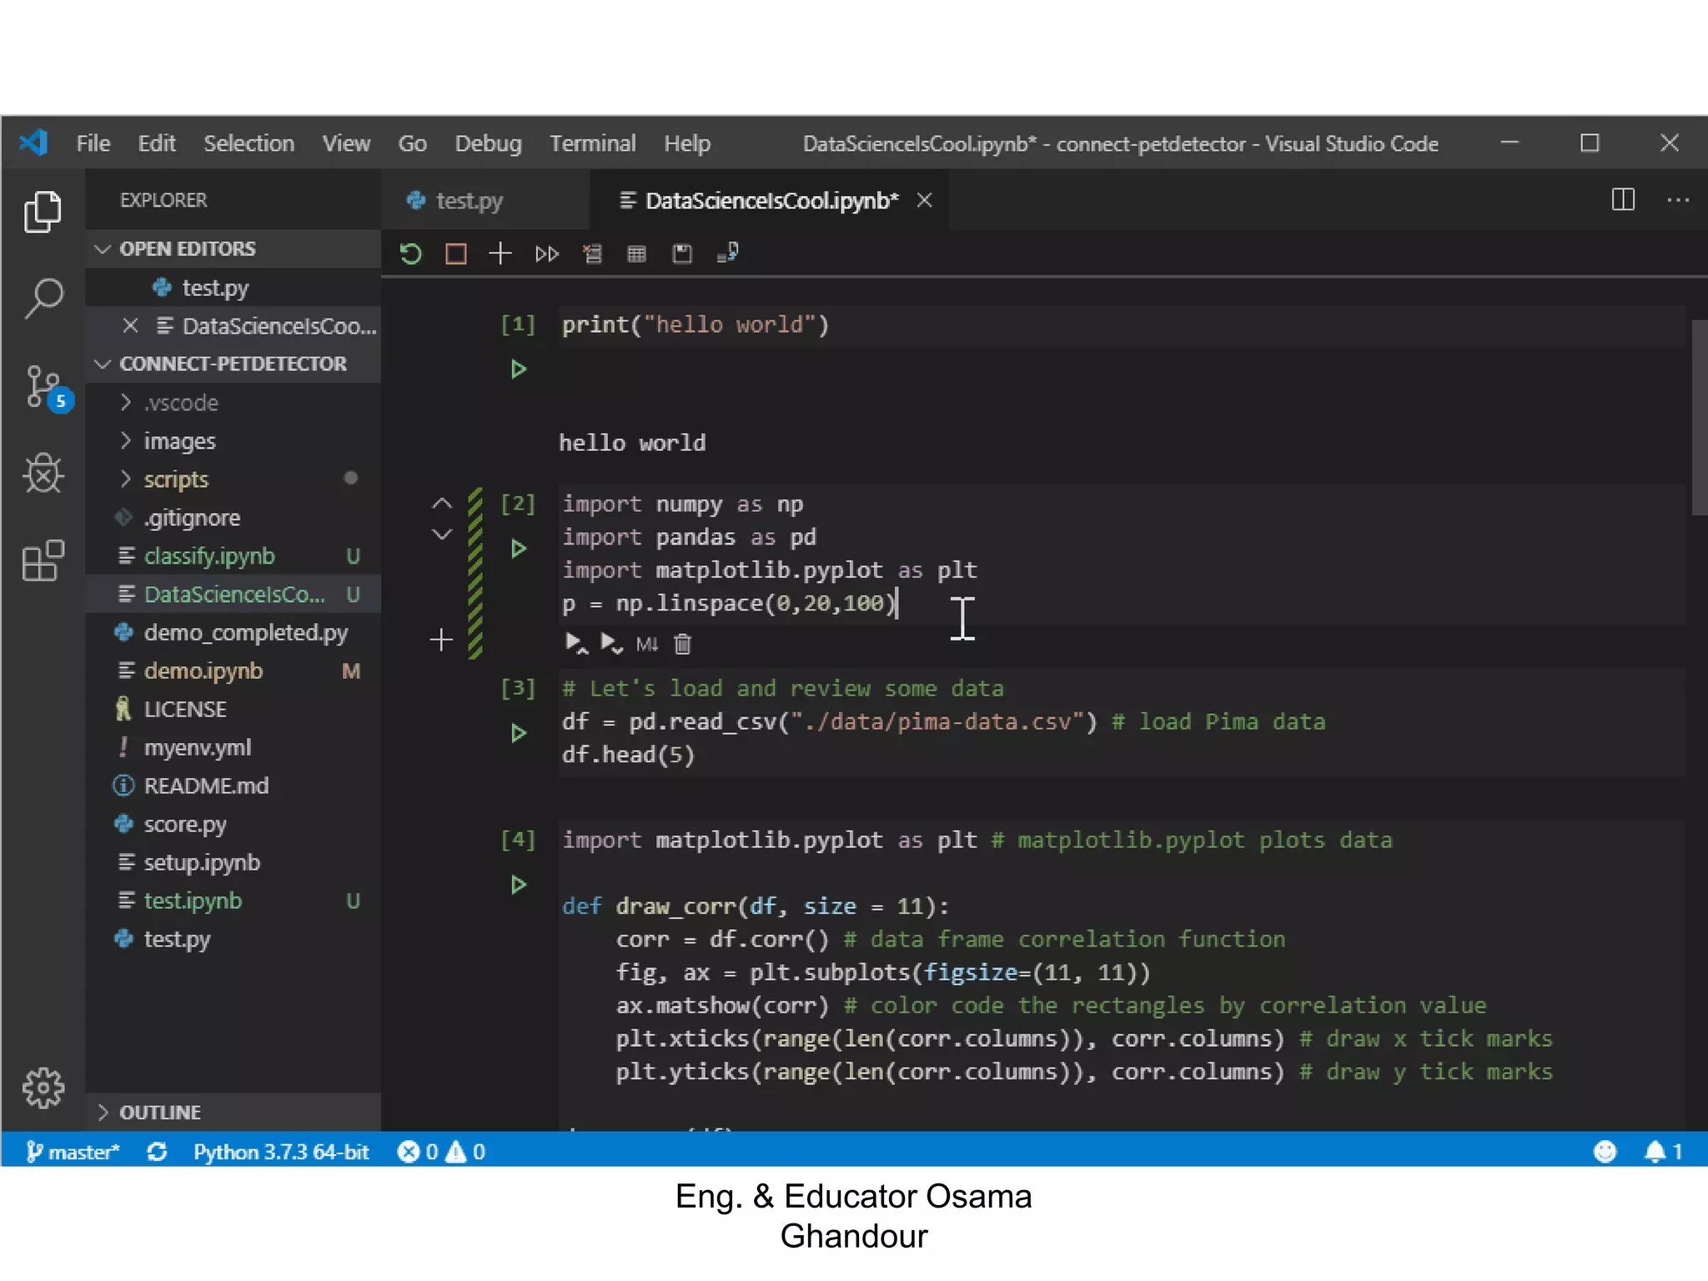Expand the OUTLINE panel

159,1112
